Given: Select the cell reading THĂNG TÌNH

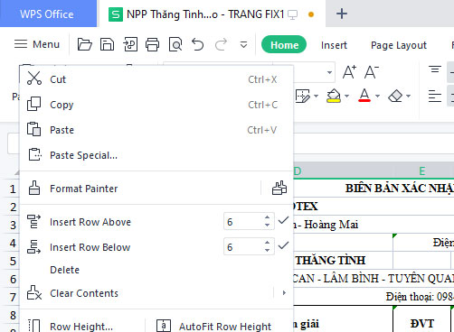Looking at the screenshot, I should tap(343, 261).
